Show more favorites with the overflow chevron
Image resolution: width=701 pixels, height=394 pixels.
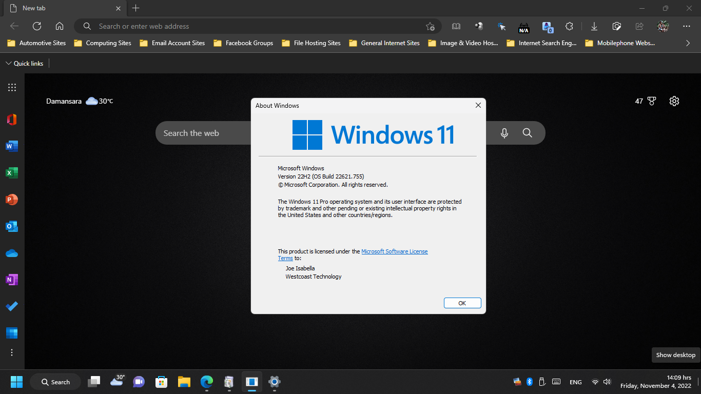[688, 43]
